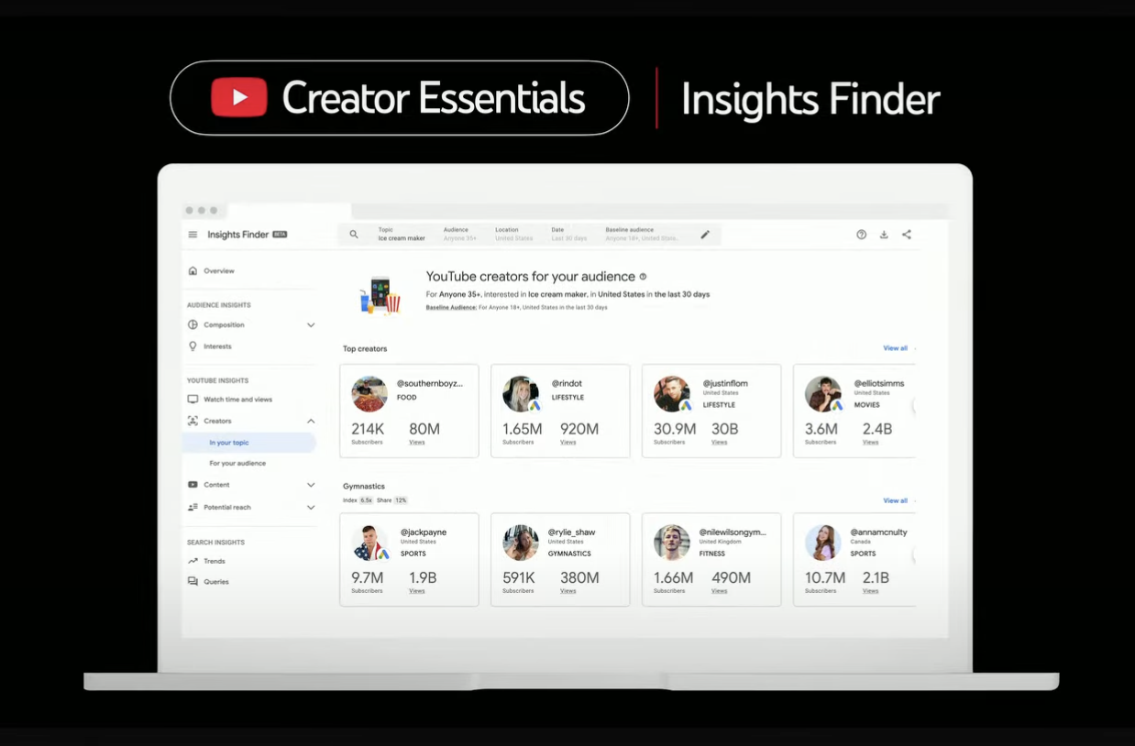This screenshot has height=746, width=1135.
Task: Expand the Composition chevron
Action: coord(311,325)
